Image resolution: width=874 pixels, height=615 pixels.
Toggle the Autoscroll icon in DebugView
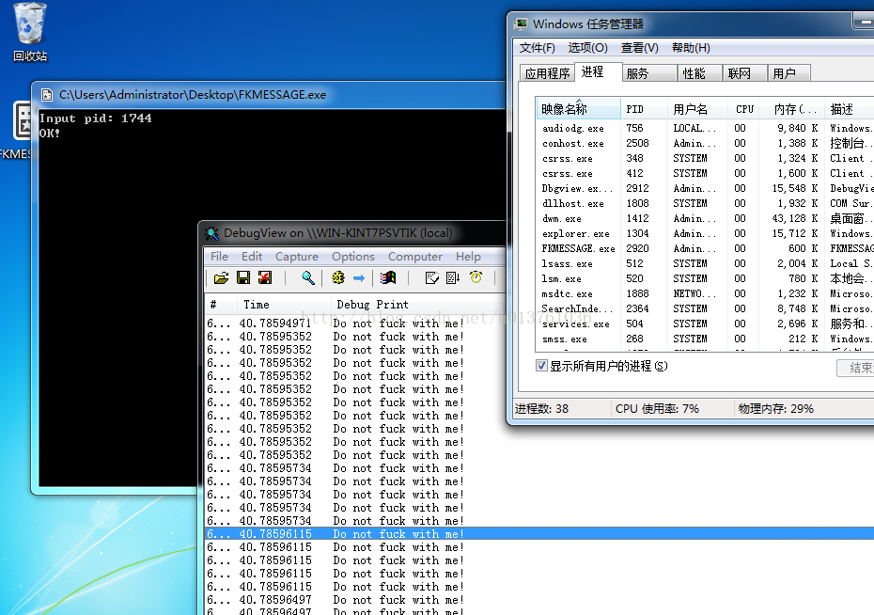point(453,277)
